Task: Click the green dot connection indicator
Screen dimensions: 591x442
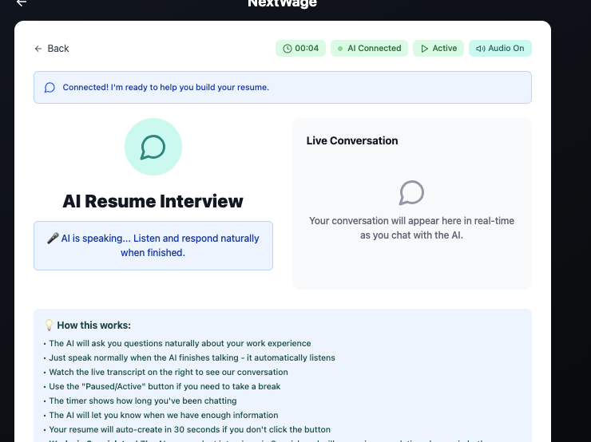Action: pos(340,49)
